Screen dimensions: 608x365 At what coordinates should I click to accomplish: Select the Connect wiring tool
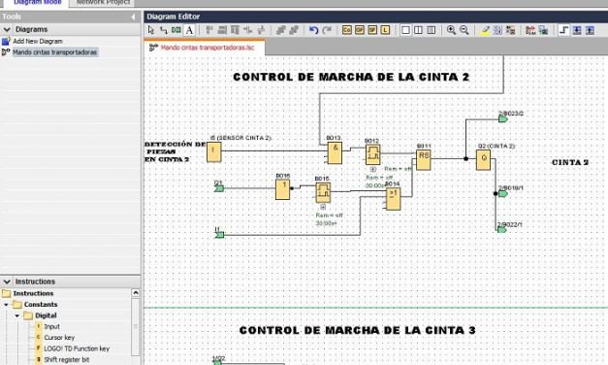pyautogui.click(x=164, y=30)
